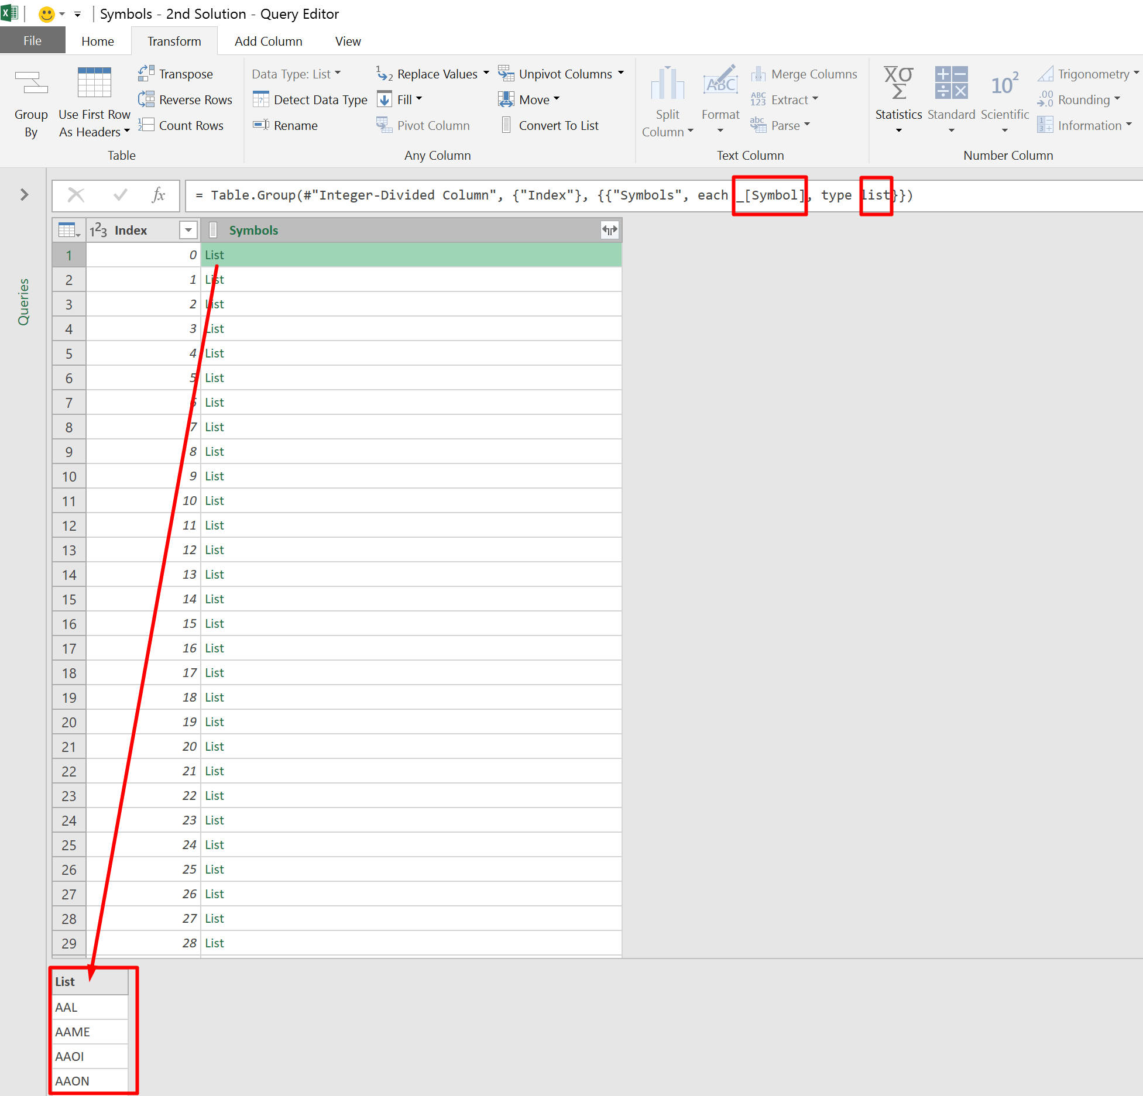Click AAL in the list preview

tap(90, 1007)
